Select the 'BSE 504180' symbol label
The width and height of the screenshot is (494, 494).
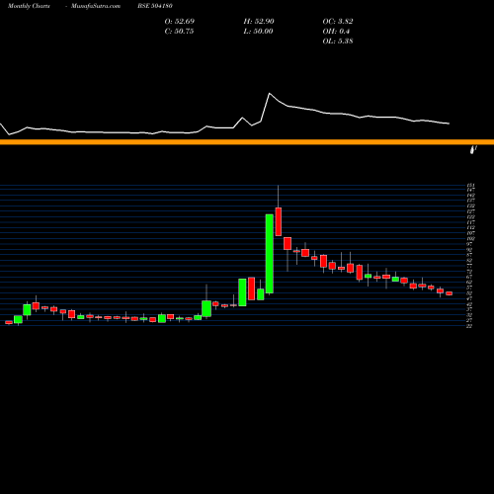pyautogui.click(x=155, y=6)
